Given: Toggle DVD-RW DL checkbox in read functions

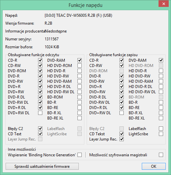Looking at the screenshot, I should (40, 102).
